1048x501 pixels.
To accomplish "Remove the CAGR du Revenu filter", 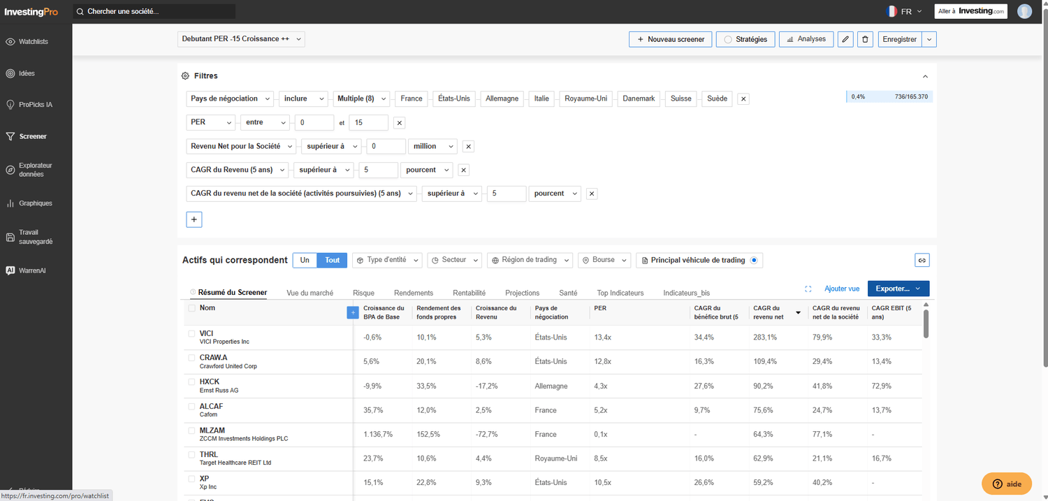I will tap(463, 170).
